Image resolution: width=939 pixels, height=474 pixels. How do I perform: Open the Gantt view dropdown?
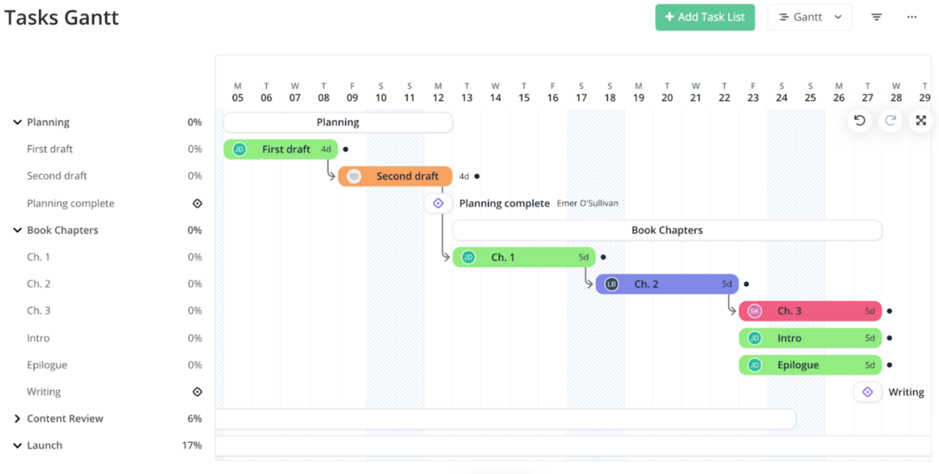(x=809, y=17)
